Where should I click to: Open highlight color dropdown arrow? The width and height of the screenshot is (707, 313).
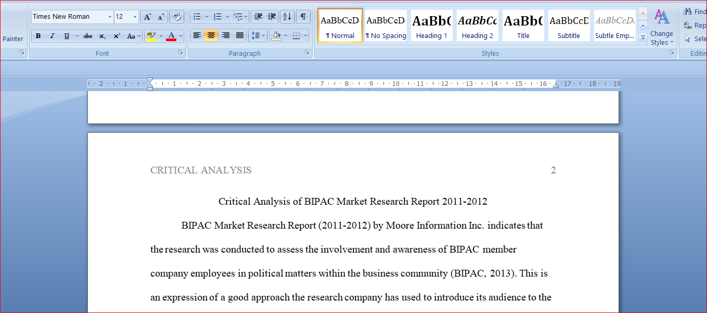point(161,36)
